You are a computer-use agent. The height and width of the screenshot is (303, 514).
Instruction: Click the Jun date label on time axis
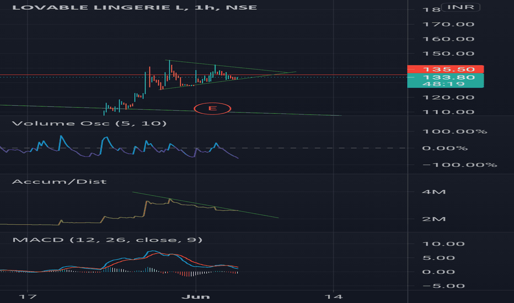click(x=196, y=297)
